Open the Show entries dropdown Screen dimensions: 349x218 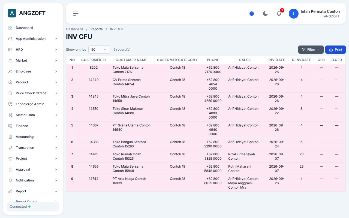coord(99,50)
